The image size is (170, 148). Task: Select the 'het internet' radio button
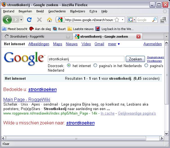[x=69, y=66]
